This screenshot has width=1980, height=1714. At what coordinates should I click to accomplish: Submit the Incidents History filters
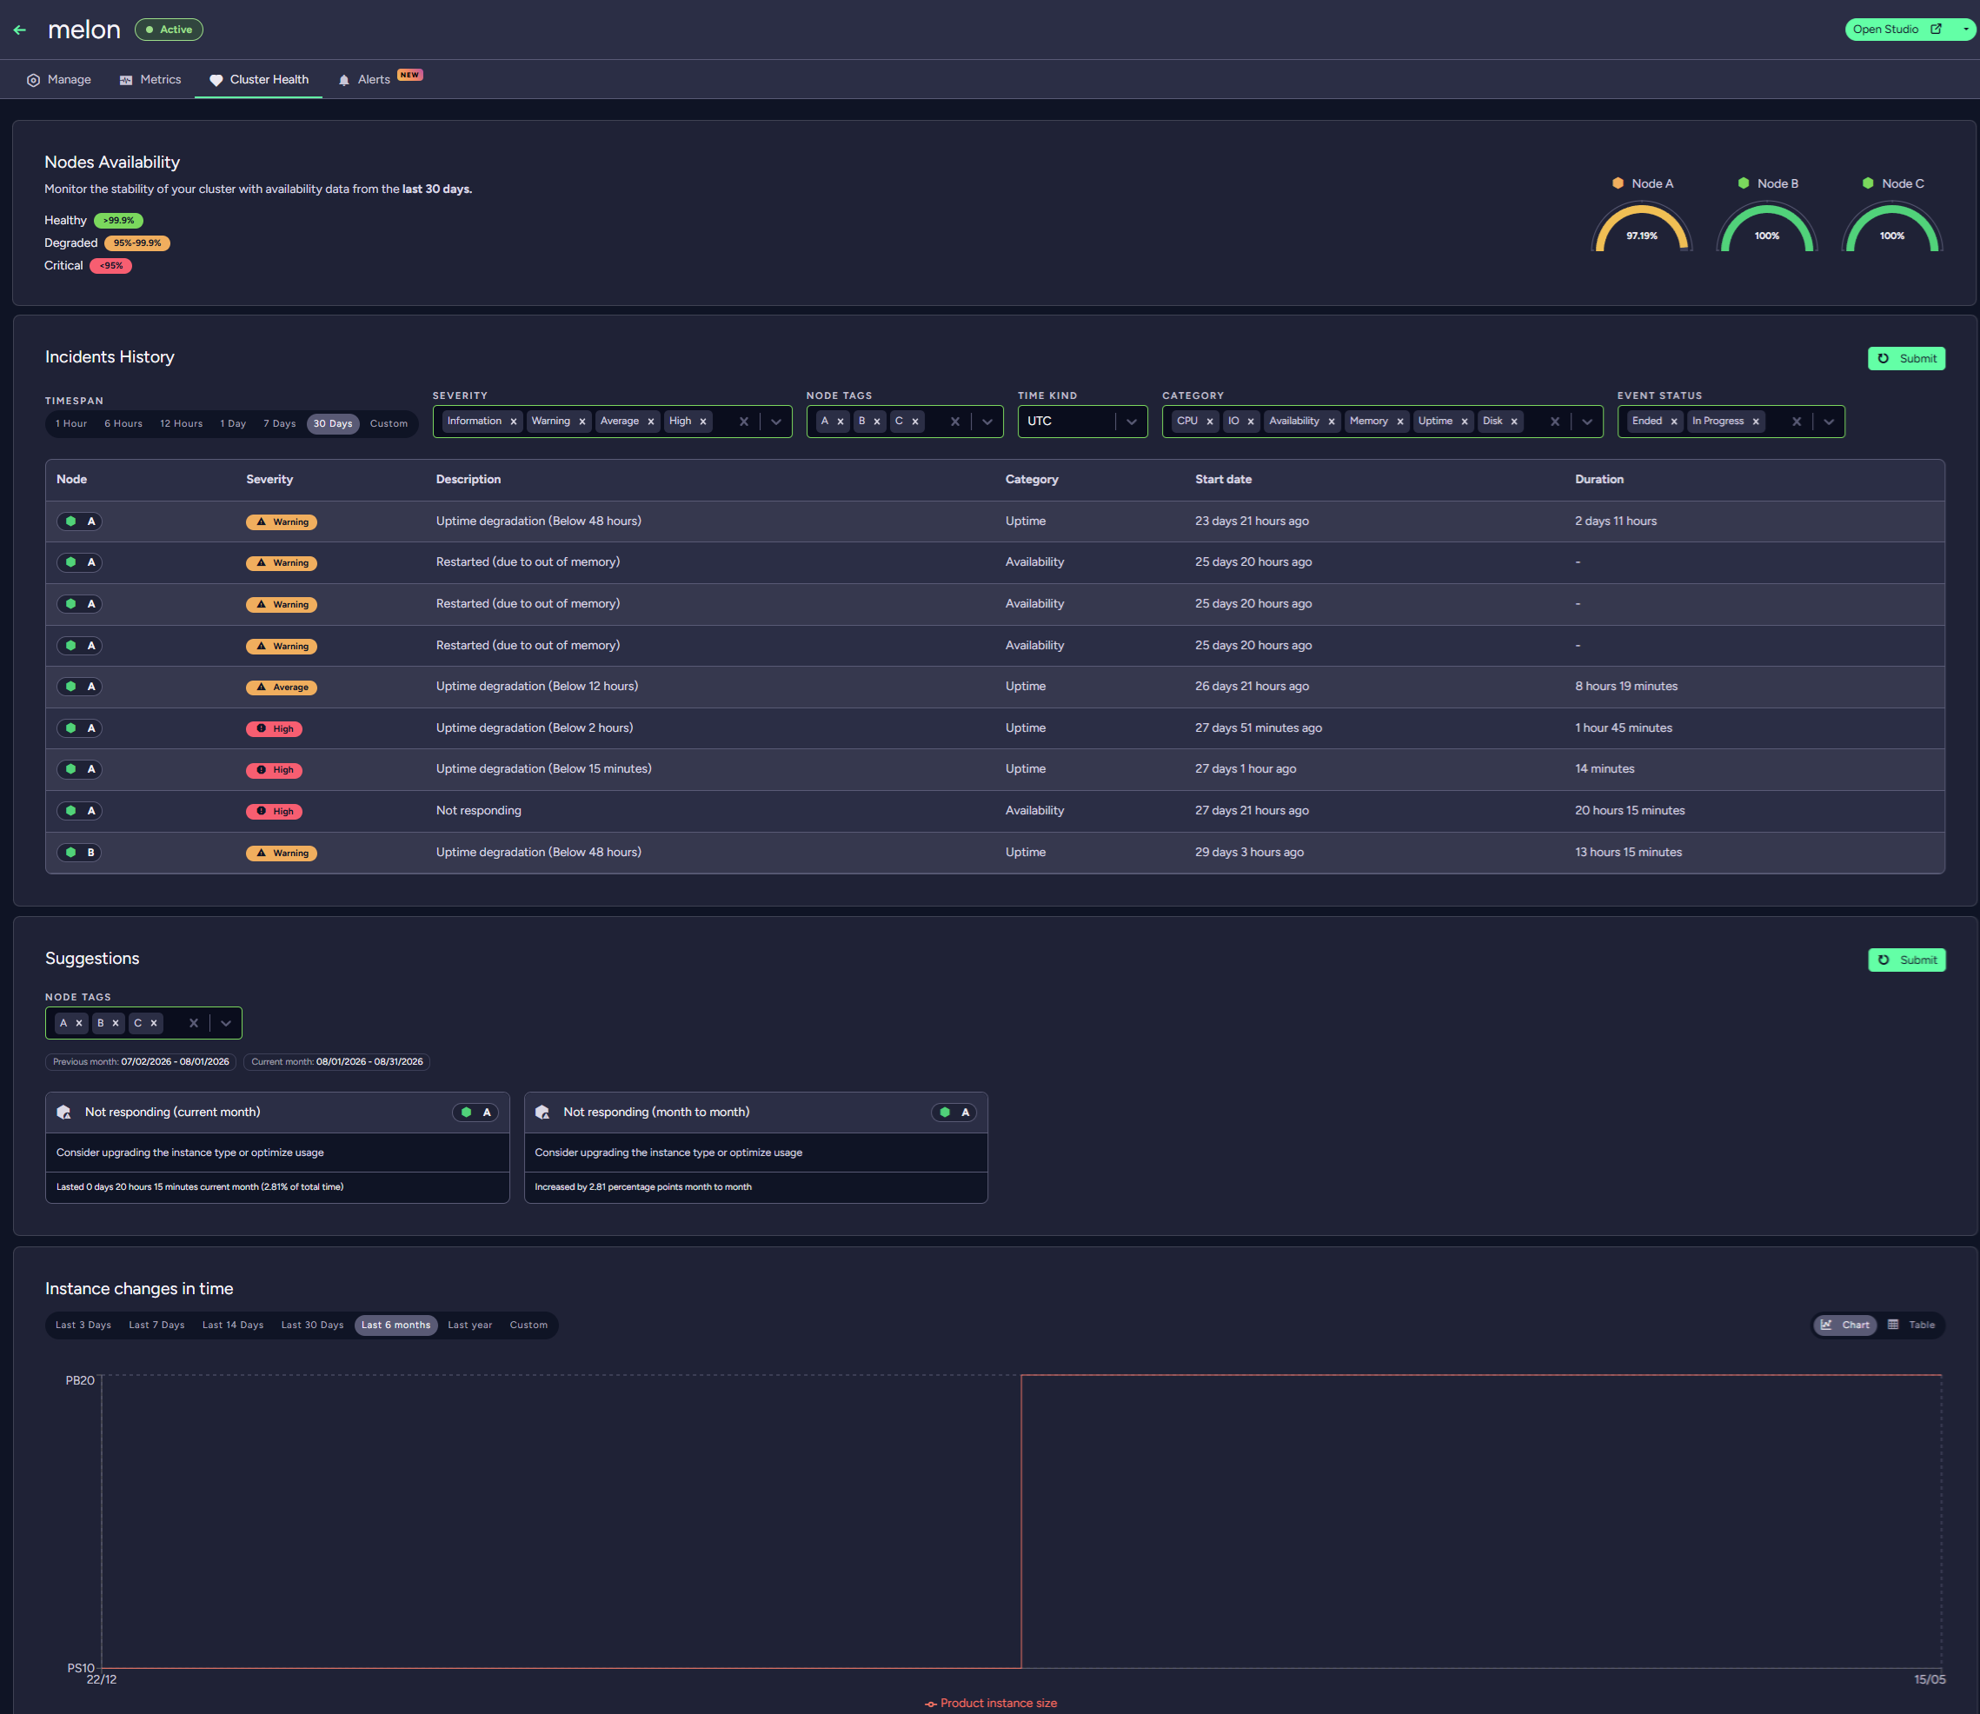[x=1906, y=359]
